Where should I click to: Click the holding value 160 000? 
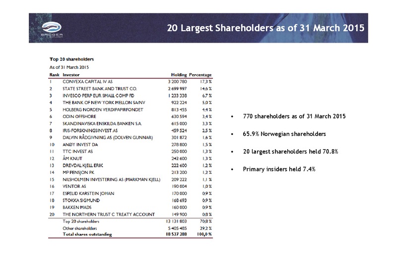[179, 208]
